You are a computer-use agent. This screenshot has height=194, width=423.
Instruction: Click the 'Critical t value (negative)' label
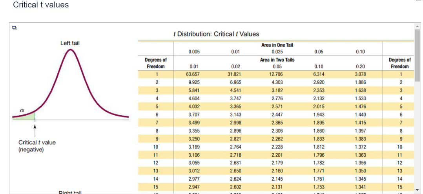[37, 146]
